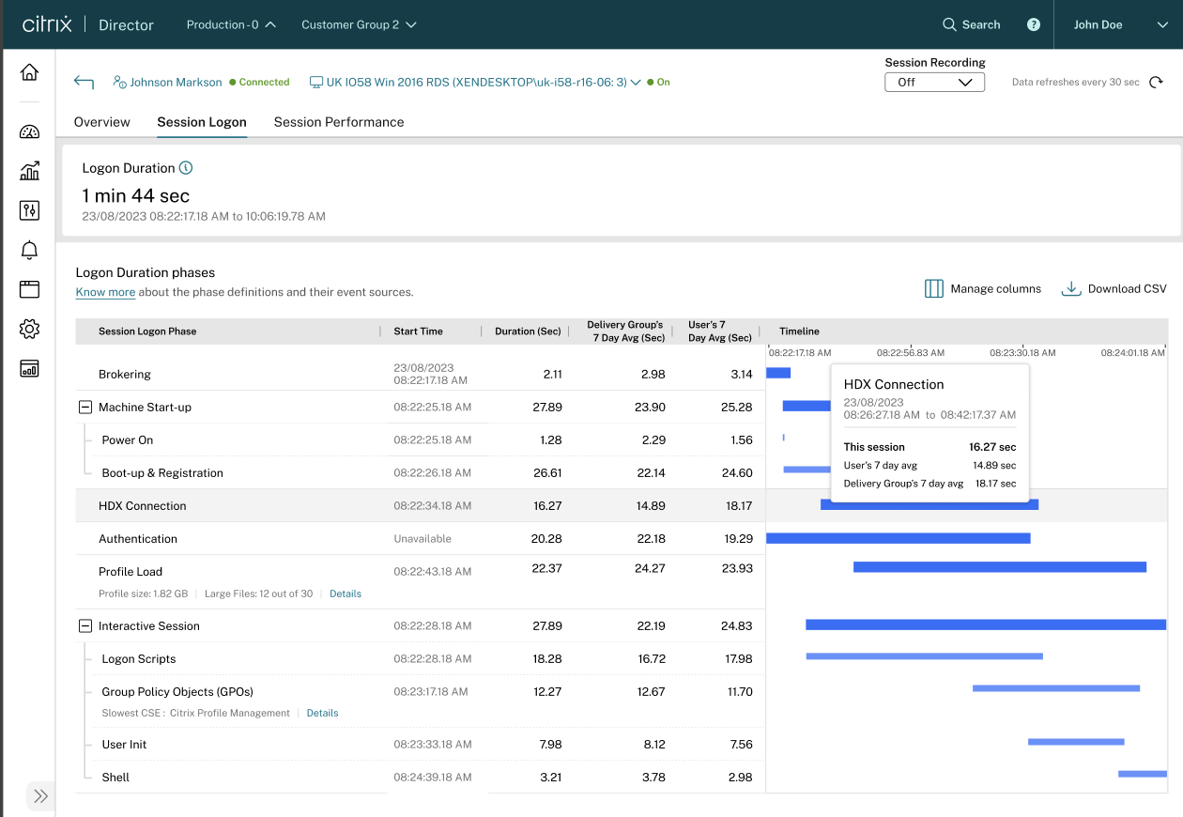The height and width of the screenshot is (817, 1183).
Task: Open the Customer Group 2 dropdown
Action: pyautogui.click(x=359, y=24)
